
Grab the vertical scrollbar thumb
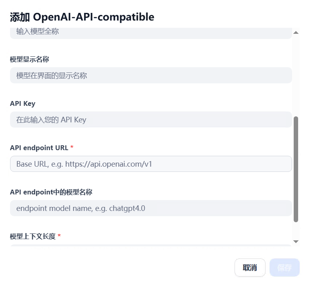(296, 169)
